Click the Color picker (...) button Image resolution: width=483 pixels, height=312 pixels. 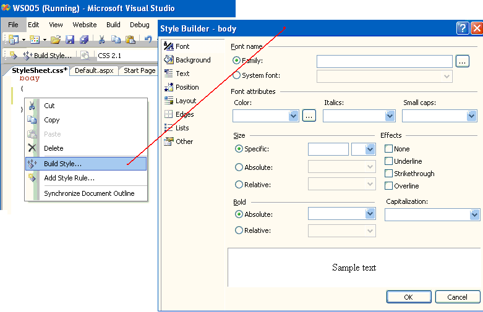point(309,116)
